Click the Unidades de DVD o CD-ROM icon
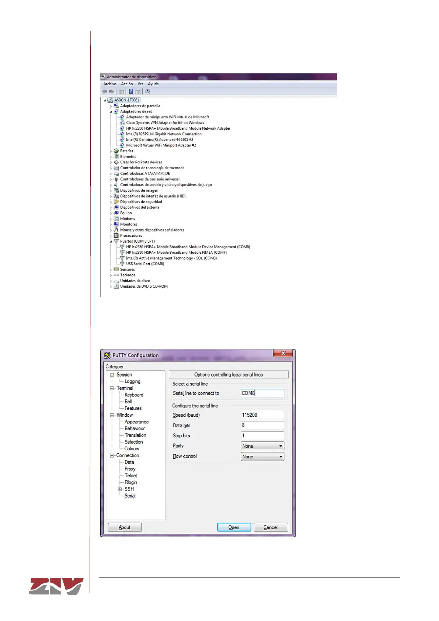This screenshot has width=439, height=621. coord(116,286)
